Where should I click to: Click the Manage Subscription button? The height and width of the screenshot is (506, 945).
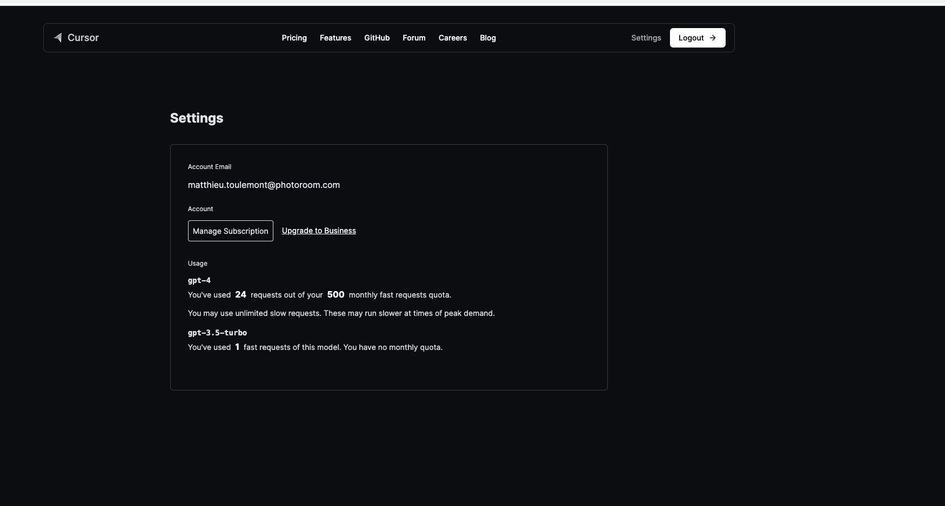[230, 231]
